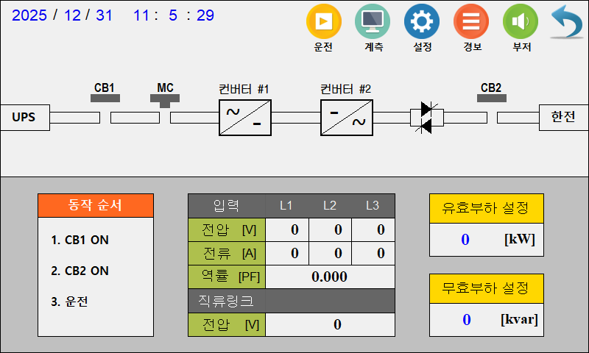Viewport: 589px width, 353px height.
Task: Toggle the CB1 breaker indicator
Action: [105, 97]
